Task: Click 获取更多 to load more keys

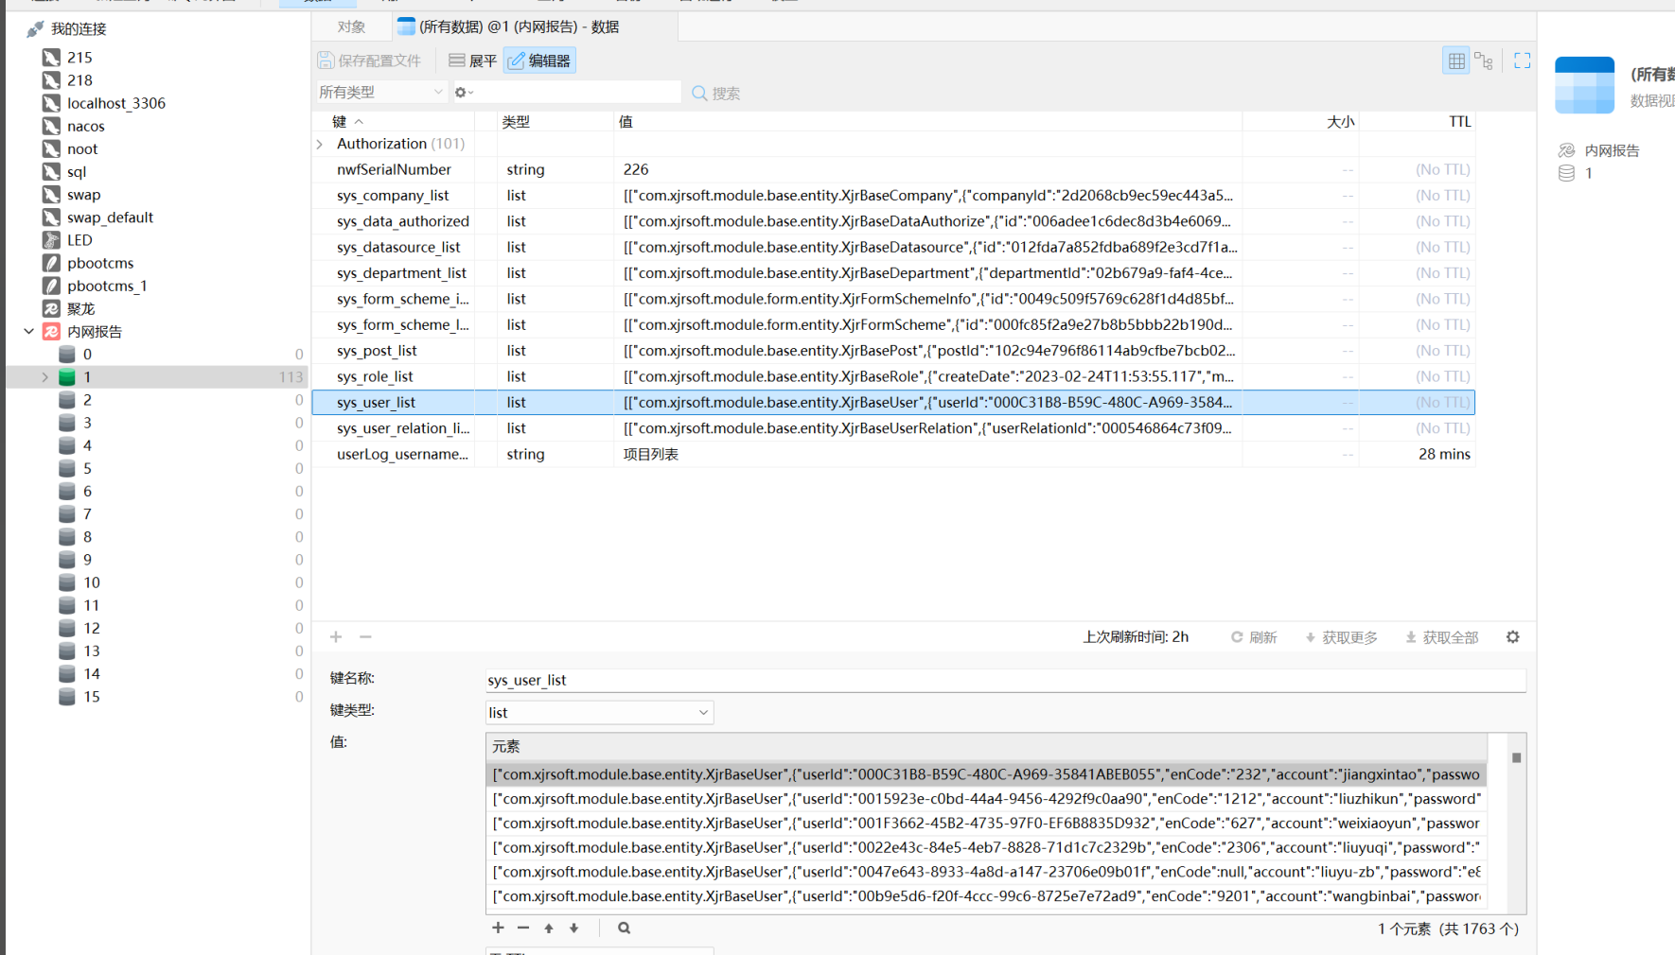Action: [x=1341, y=637]
